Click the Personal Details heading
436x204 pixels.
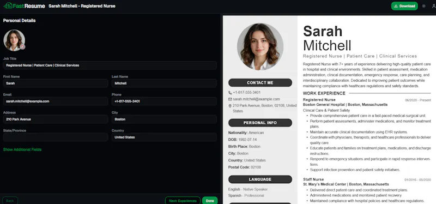tap(19, 21)
